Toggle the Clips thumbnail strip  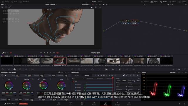click(x=154, y=2)
